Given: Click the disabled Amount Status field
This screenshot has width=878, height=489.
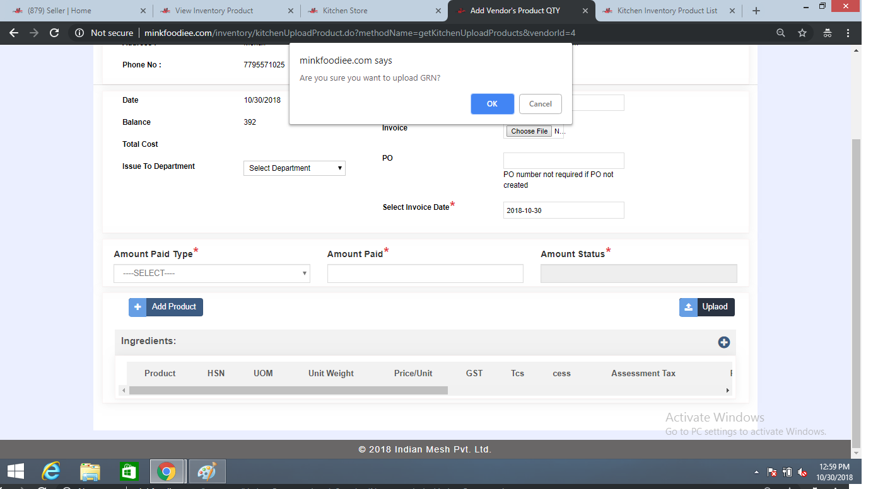Looking at the screenshot, I should (x=639, y=273).
